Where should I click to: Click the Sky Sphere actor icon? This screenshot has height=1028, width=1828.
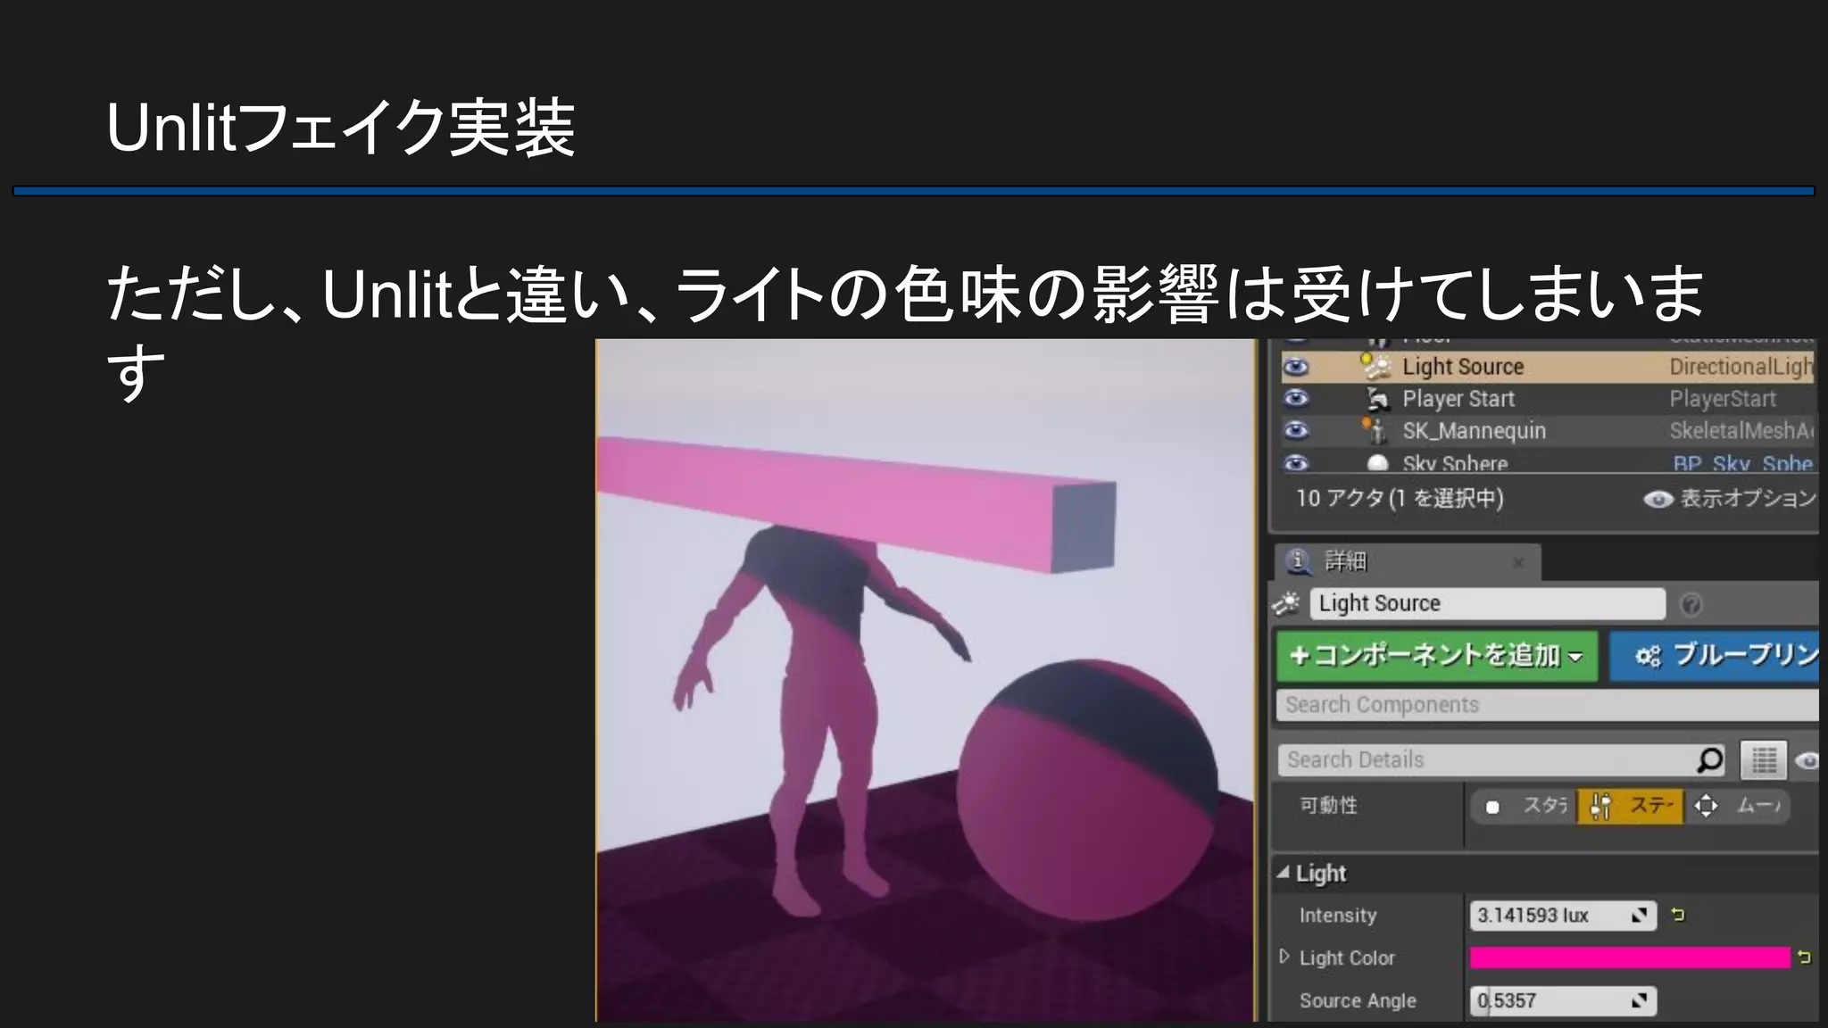pyautogui.click(x=1378, y=463)
